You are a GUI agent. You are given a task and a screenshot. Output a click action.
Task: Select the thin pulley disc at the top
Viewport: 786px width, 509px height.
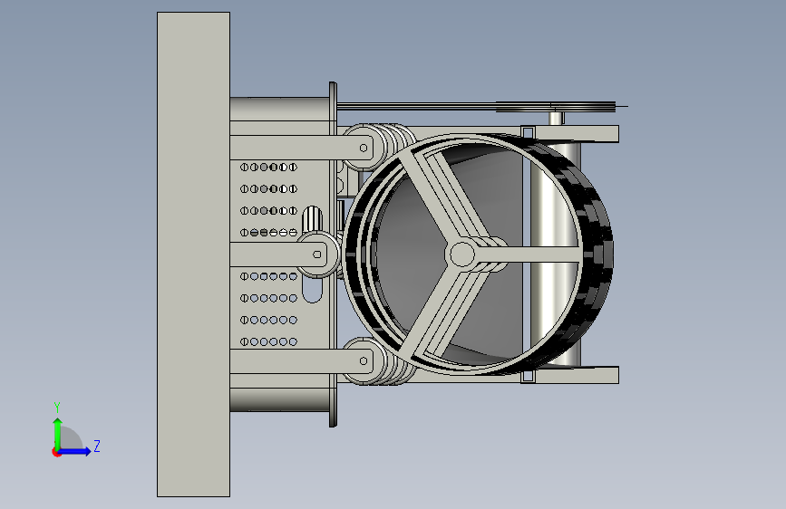pos(557,106)
